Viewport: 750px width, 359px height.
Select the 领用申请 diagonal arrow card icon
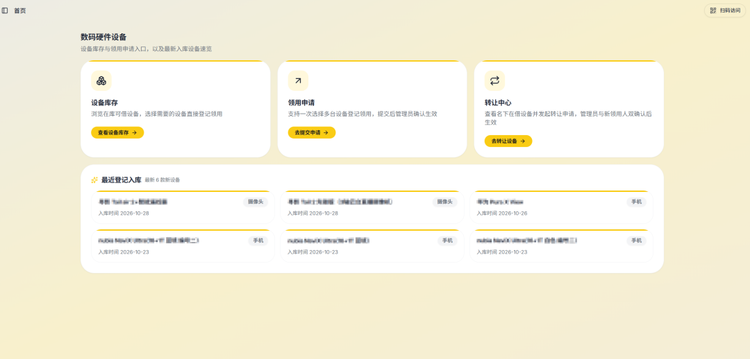298,80
